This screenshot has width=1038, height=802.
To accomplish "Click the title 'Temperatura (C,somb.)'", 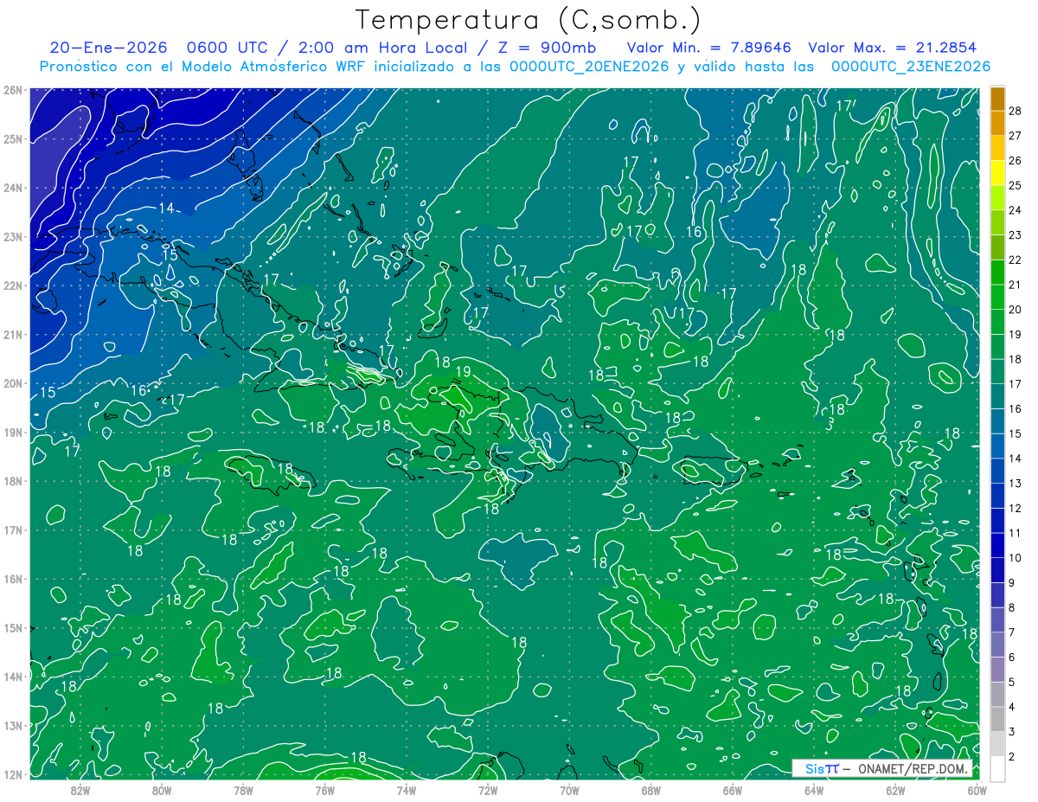I will coord(529,20).
